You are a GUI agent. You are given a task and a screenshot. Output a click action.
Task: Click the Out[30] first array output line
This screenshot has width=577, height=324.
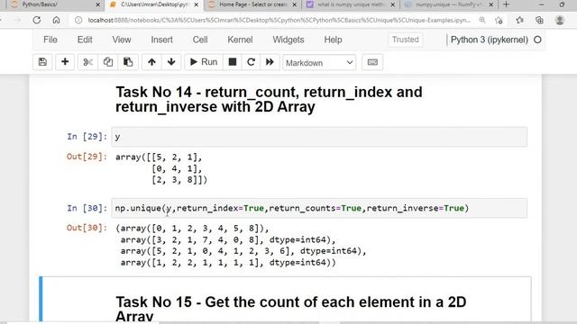coord(192,228)
